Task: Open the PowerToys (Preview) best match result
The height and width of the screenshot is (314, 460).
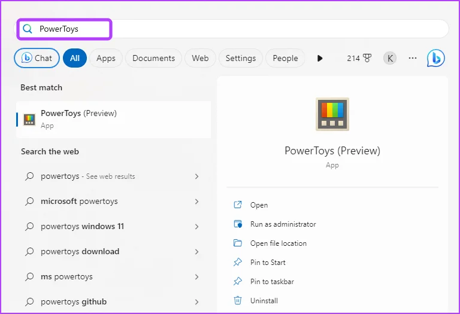Action: pyautogui.click(x=114, y=120)
